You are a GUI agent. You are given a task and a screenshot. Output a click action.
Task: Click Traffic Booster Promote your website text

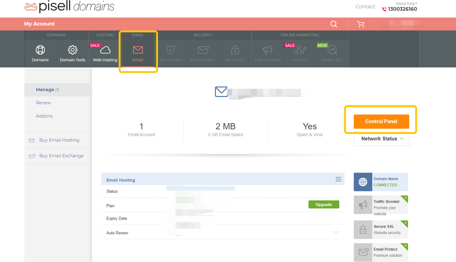(387, 208)
